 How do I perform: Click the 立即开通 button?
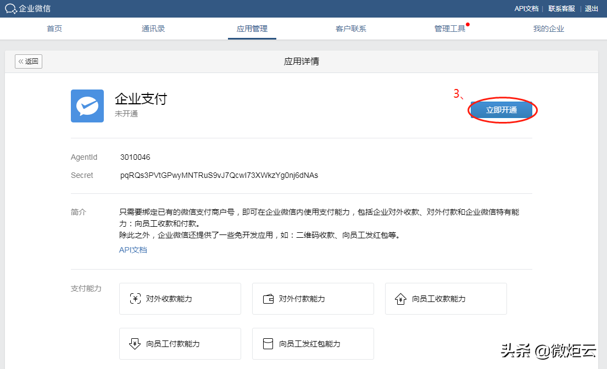[x=502, y=110]
